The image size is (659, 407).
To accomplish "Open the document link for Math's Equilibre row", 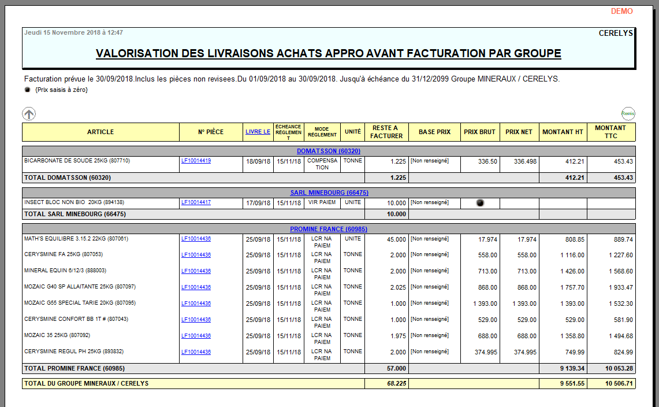I will click(196, 239).
